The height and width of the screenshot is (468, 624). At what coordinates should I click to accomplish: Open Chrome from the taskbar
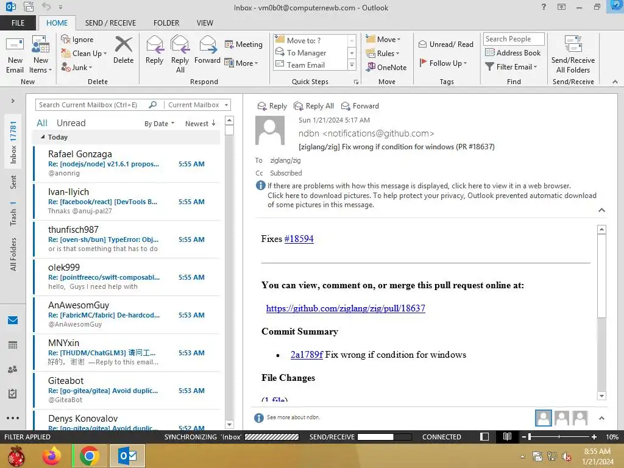coord(90,456)
